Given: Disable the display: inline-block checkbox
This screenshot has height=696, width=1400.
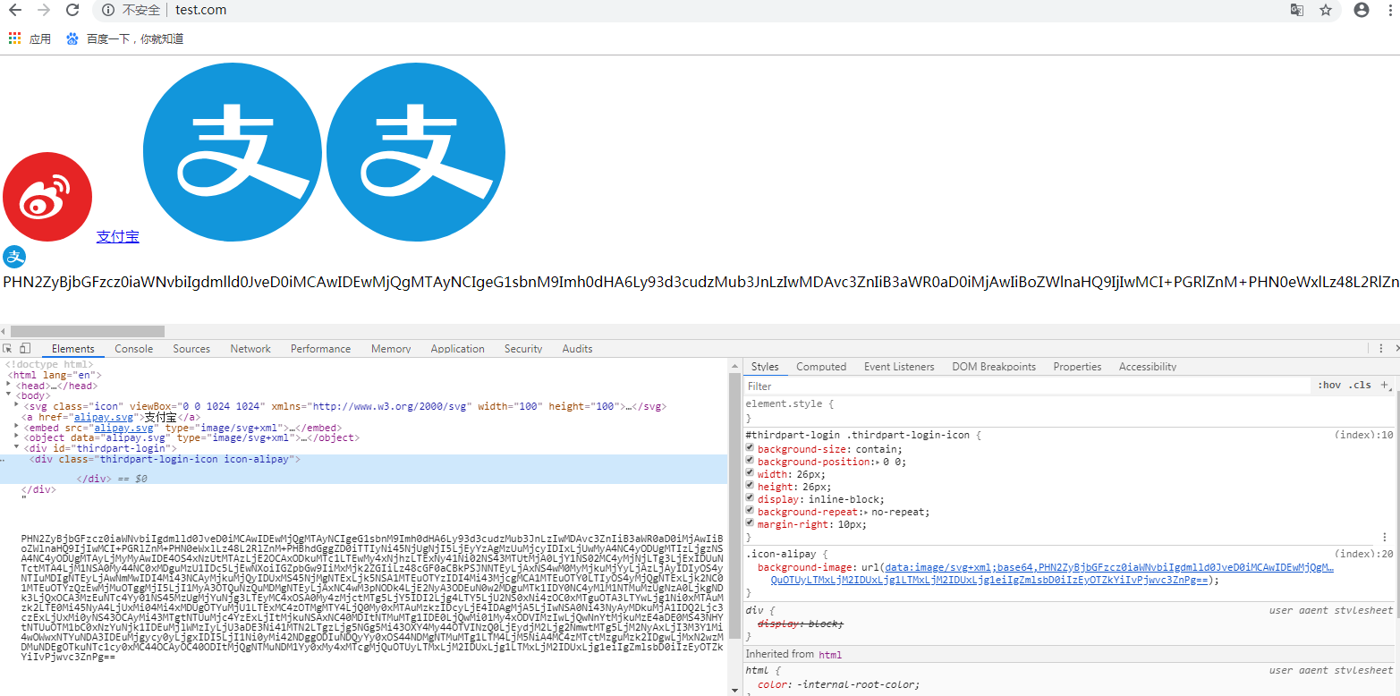Looking at the screenshot, I should (751, 498).
